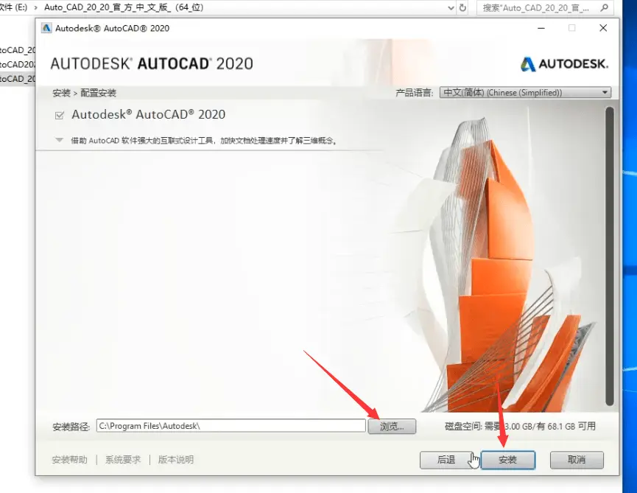Open the product language dropdown
The image size is (637, 493).
(525, 93)
